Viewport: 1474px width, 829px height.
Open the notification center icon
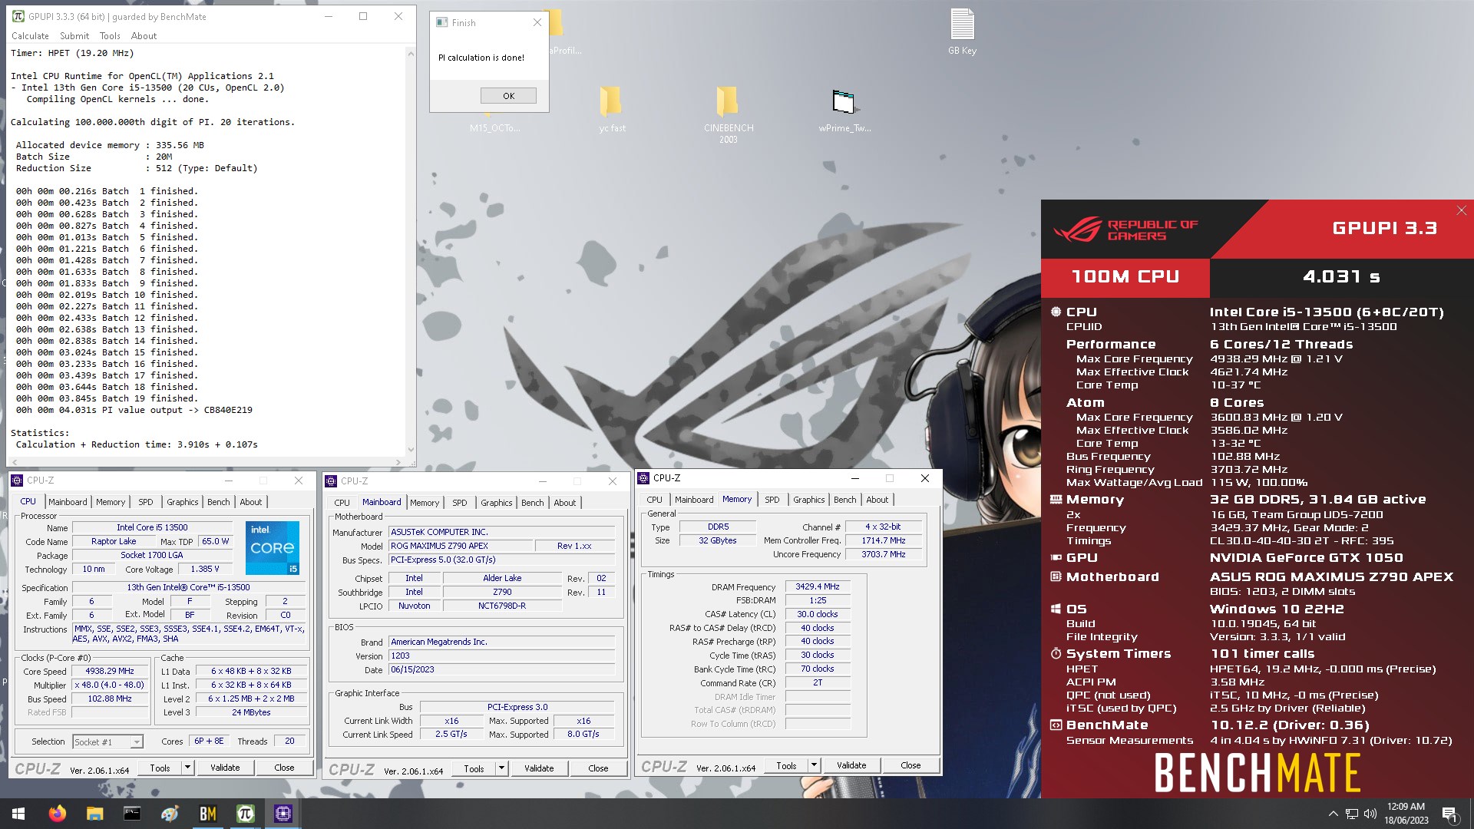(x=1449, y=814)
